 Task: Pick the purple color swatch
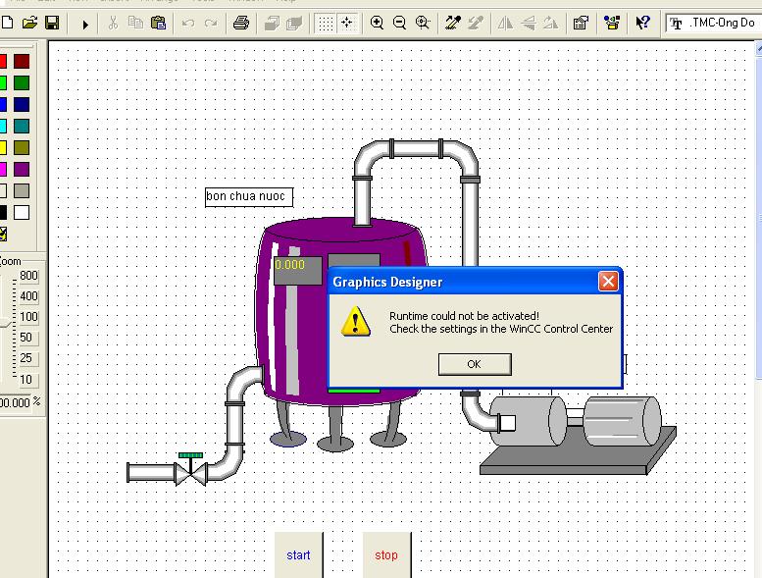point(22,169)
